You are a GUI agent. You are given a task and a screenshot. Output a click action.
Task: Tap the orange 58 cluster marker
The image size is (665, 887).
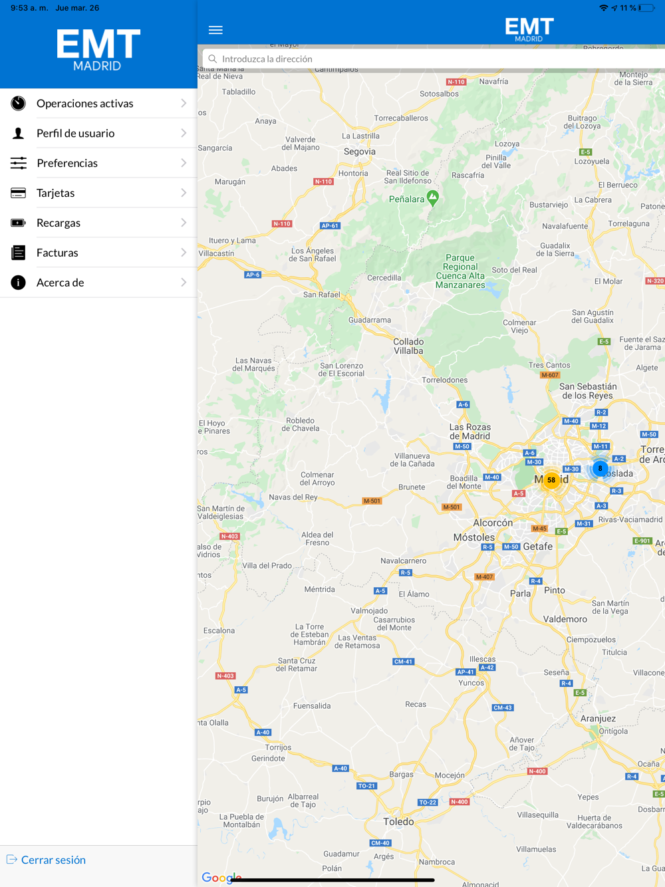point(551,479)
